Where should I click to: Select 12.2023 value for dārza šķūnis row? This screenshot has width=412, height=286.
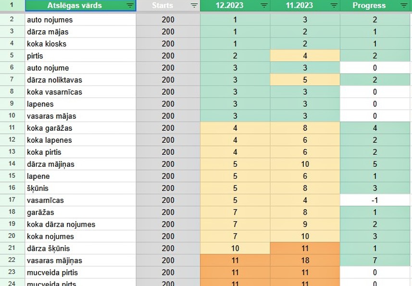(x=235, y=249)
